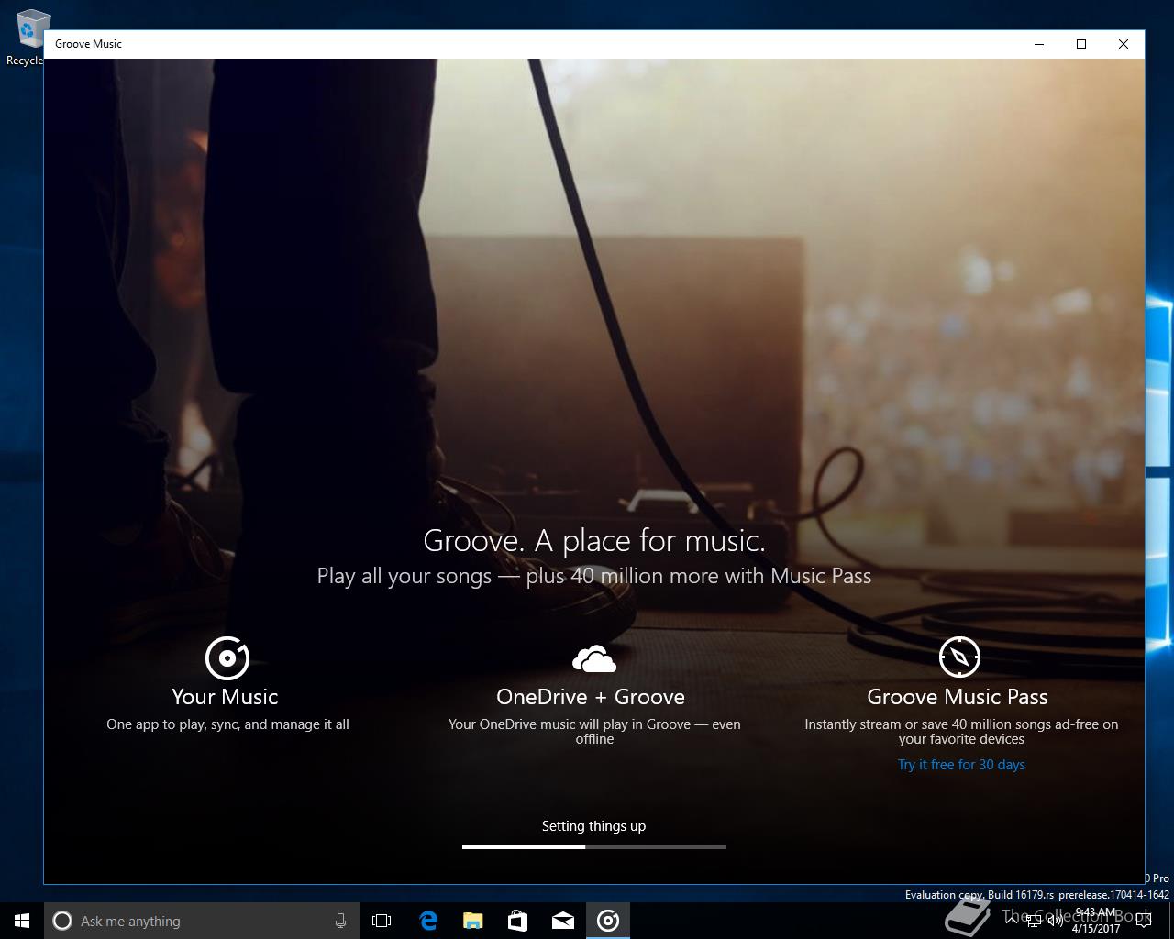Screen dimensions: 1174x939
Task: Click the Cortana circle icon
Action: 62,921
